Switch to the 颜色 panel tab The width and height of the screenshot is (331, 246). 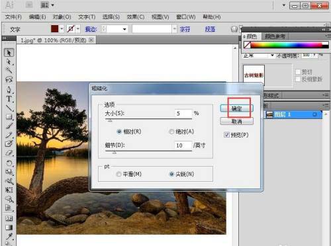click(x=252, y=36)
